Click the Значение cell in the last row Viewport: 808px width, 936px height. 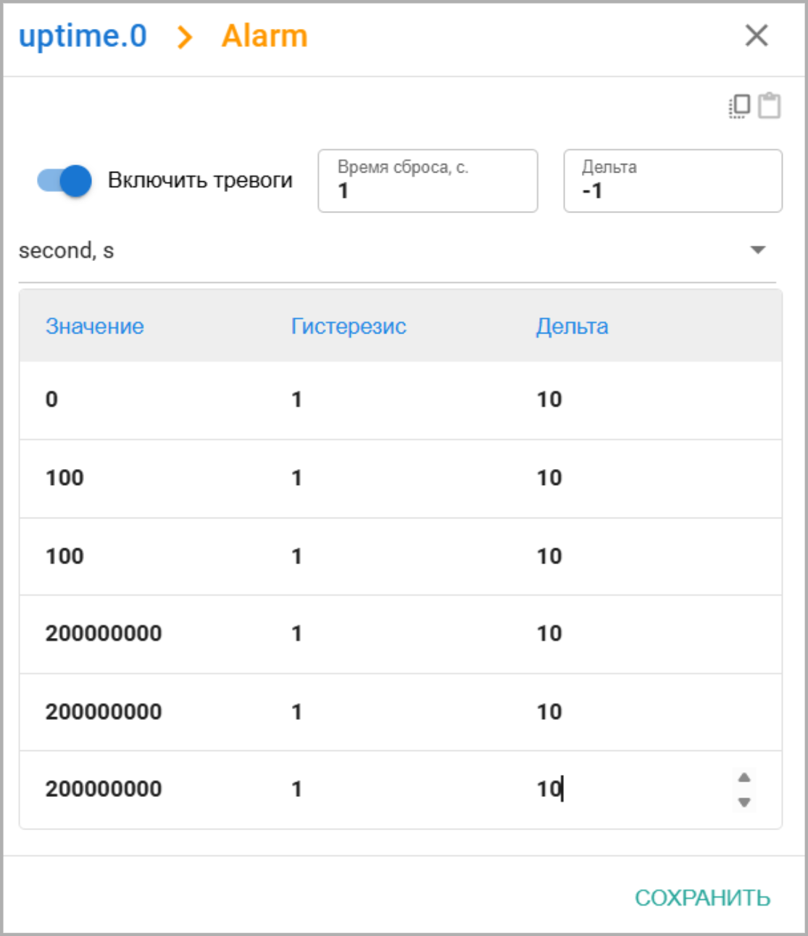point(104,789)
